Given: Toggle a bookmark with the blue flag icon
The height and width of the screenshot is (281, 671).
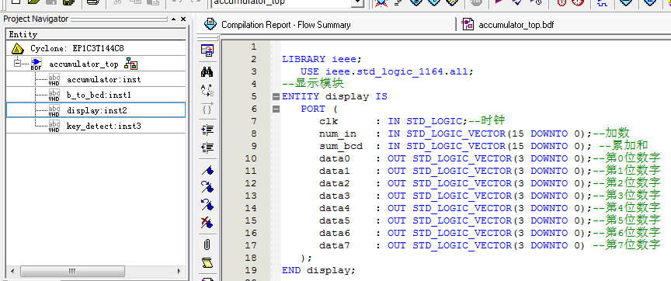Looking at the screenshot, I should click(x=207, y=170).
